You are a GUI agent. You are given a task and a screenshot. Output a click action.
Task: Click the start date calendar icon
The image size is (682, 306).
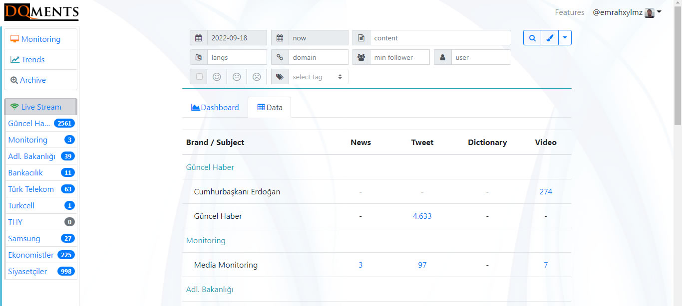tap(199, 38)
